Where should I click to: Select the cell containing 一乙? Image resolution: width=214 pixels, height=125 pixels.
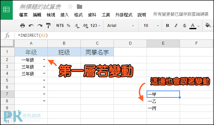pos(163,101)
